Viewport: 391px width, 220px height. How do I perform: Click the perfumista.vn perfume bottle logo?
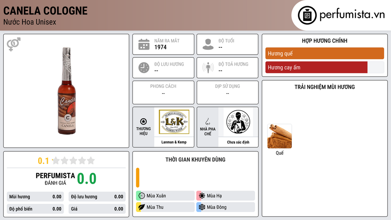click(307, 15)
